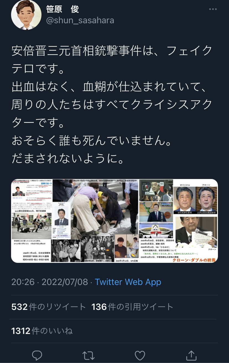Open the display name 笹原 俊
Image resolution: width=229 pixels, height=363 pixels.
(x=63, y=9)
